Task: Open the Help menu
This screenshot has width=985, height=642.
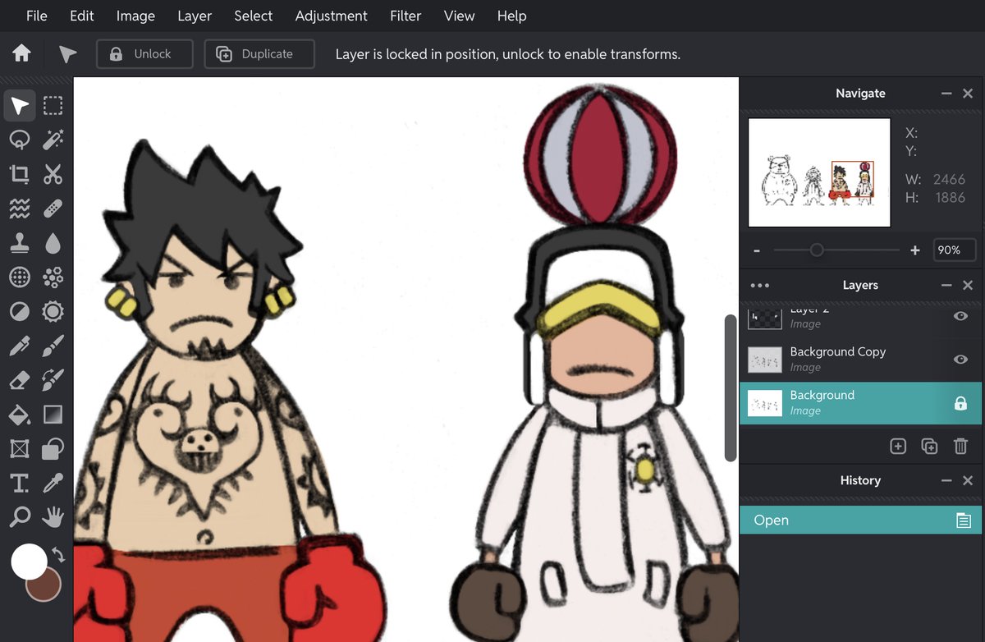Action: click(511, 16)
